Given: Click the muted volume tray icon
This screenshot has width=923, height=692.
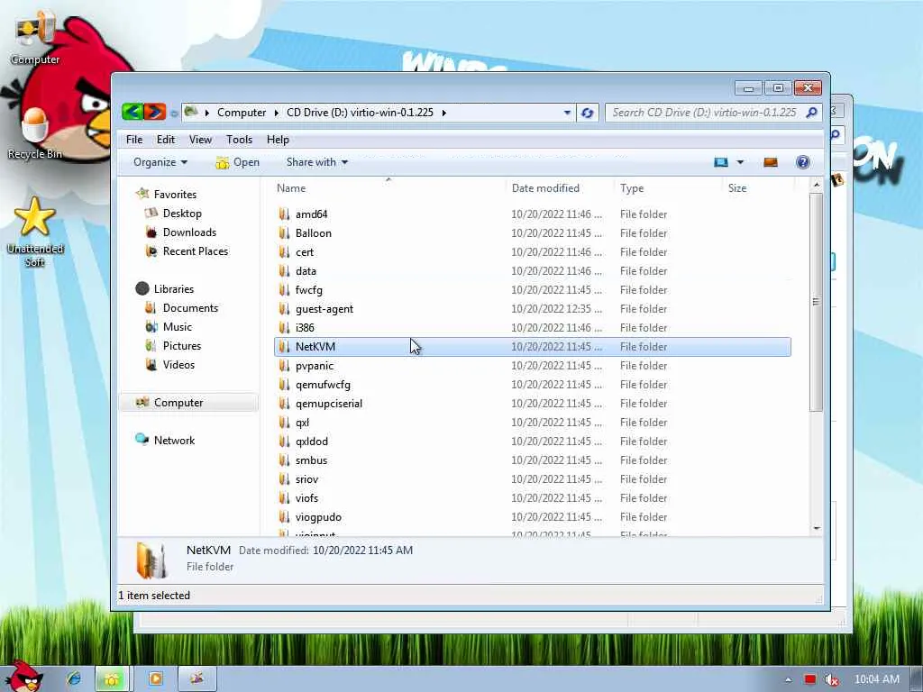Looking at the screenshot, I should [831, 679].
